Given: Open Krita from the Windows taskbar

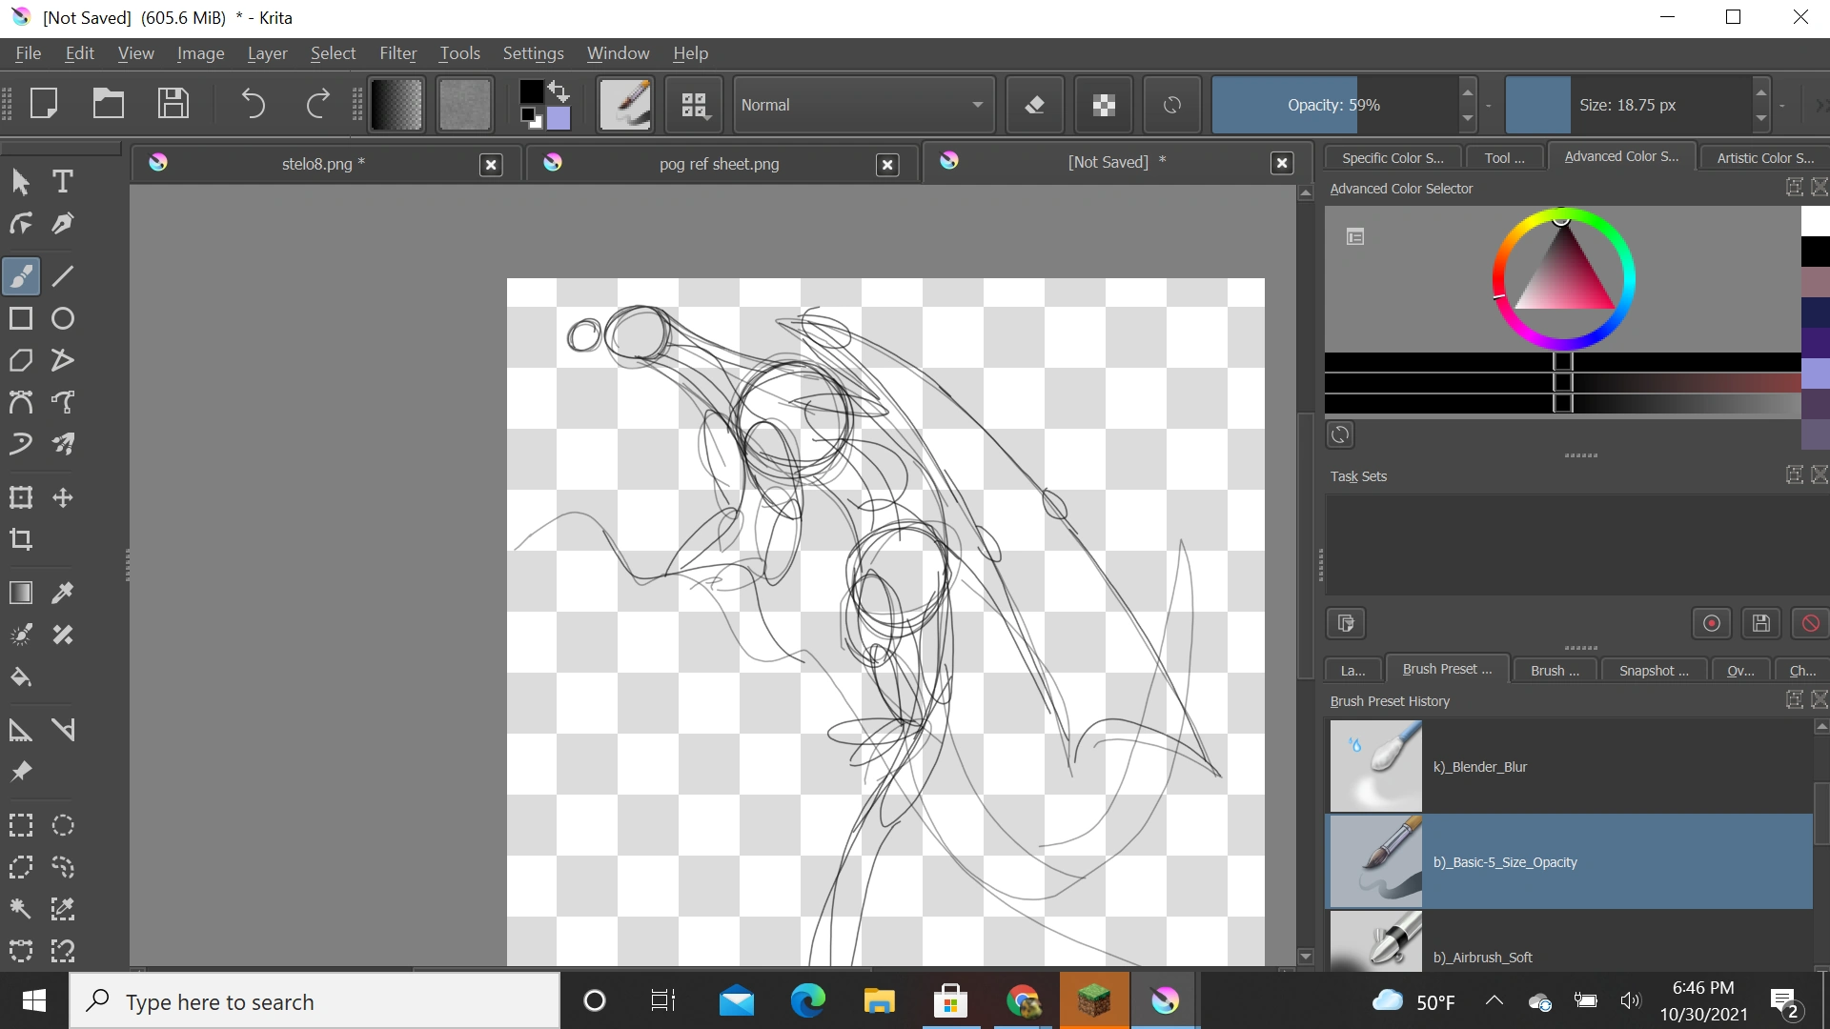Looking at the screenshot, I should pos(1165,1001).
